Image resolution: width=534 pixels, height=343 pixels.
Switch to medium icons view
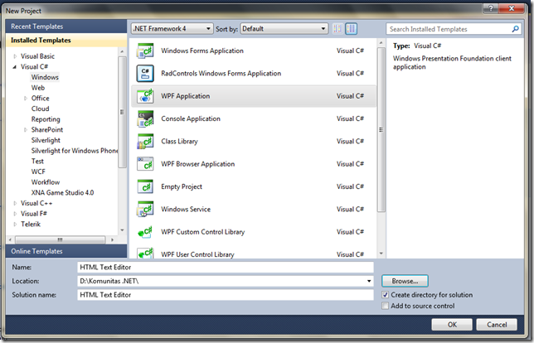(x=351, y=29)
